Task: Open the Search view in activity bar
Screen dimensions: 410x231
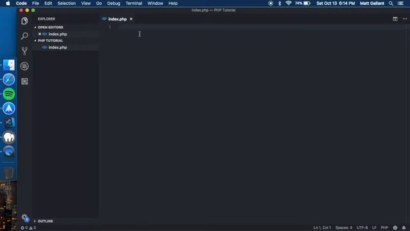Action: tap(24, 36)
